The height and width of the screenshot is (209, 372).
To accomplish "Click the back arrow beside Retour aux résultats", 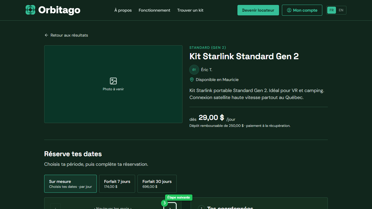I will pos(46,35).
